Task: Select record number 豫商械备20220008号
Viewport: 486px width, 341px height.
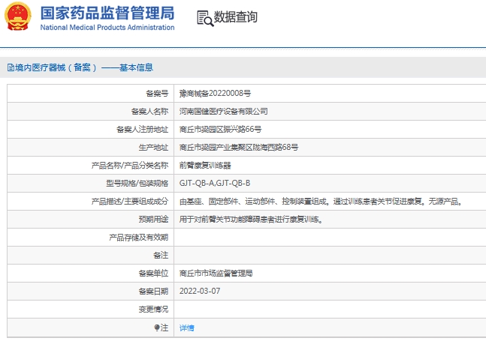Action: 215,93
